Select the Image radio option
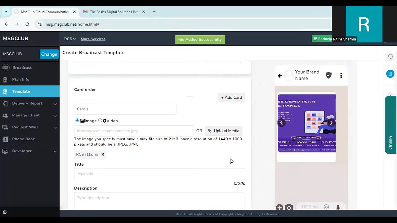The image size is (397, 223). pos(78,120)
